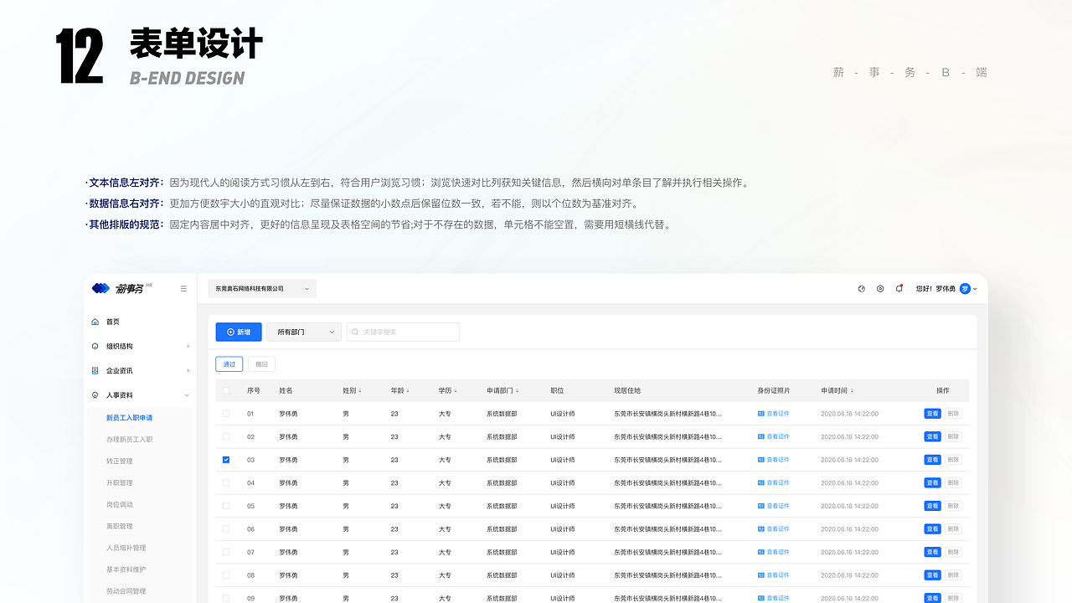Open the dashboard gauge icon in top bar
This screenshot has width=1072, height=603.
point(861,288)
